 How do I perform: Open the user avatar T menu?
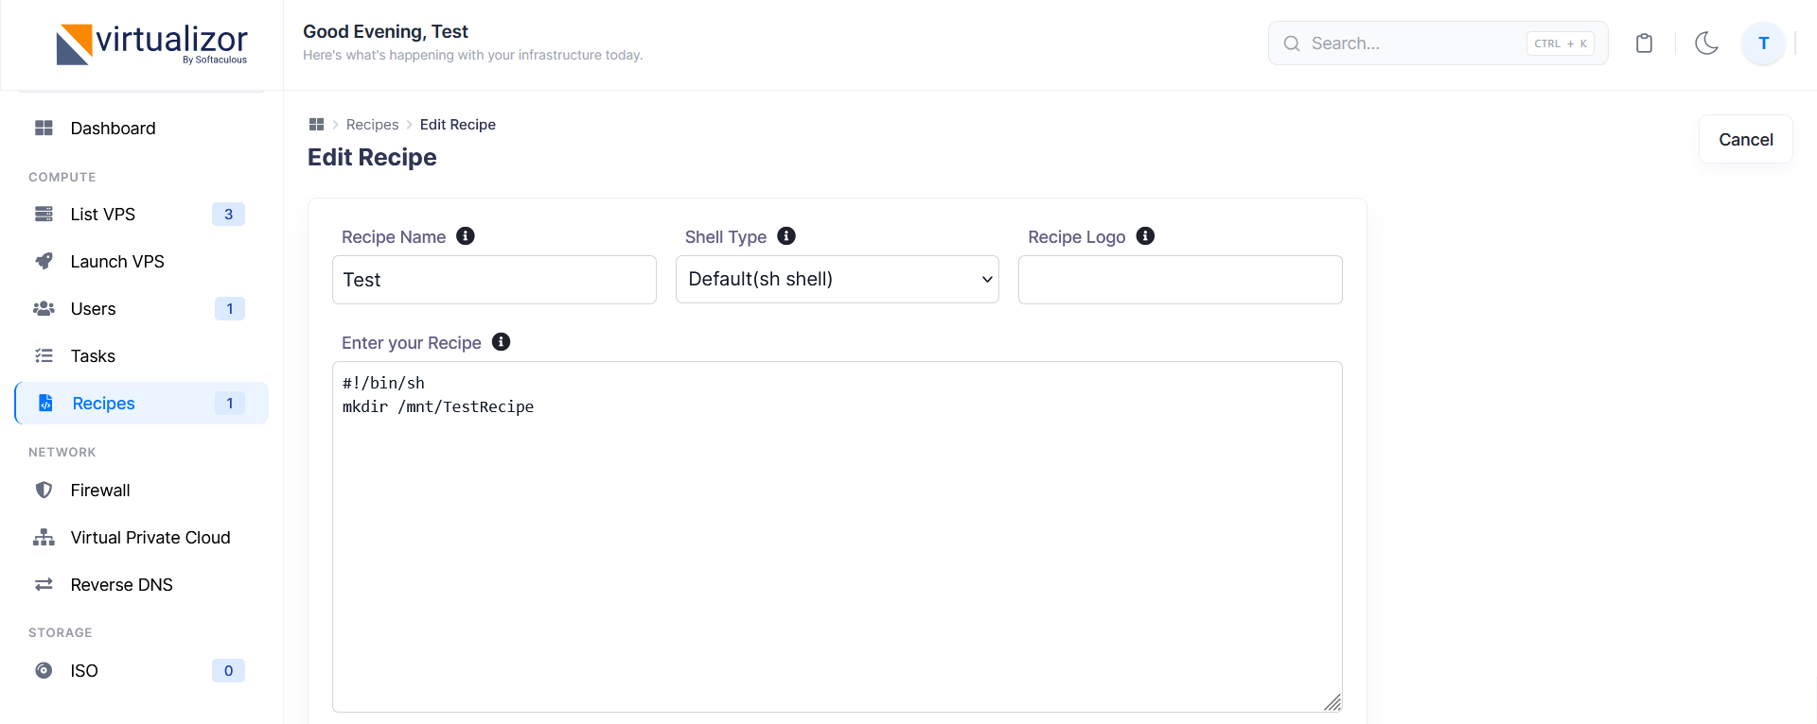pos(1763,43)
